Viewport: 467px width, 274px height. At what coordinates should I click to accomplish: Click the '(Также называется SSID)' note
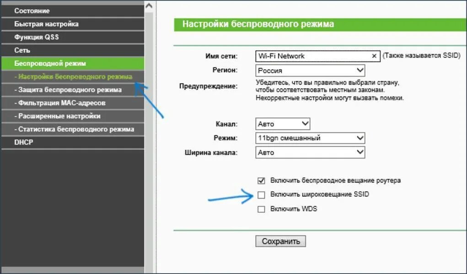pyautogui.click(x=421, y=56)
